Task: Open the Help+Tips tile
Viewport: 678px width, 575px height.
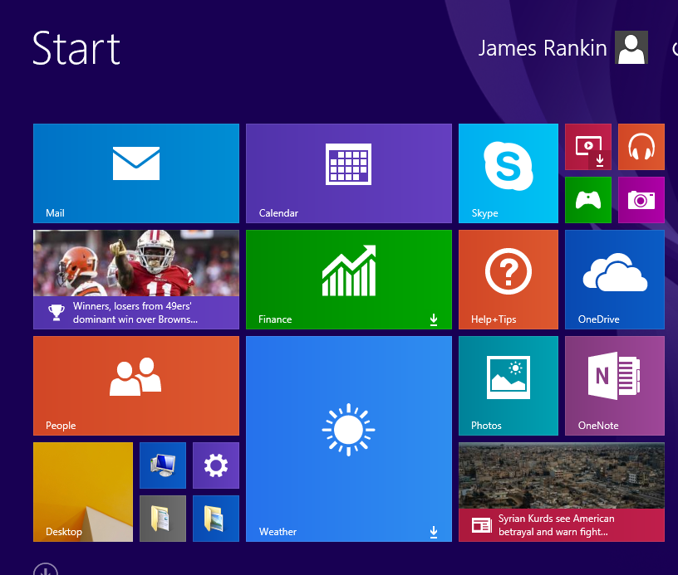Action: [508, 280]
